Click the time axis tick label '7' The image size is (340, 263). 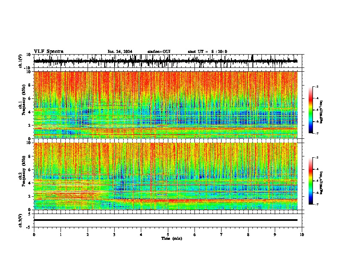222,235
